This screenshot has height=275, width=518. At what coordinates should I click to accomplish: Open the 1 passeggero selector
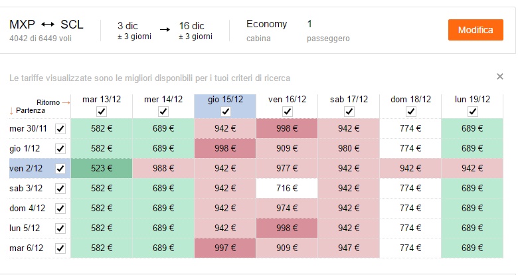[x=328, y=31]
